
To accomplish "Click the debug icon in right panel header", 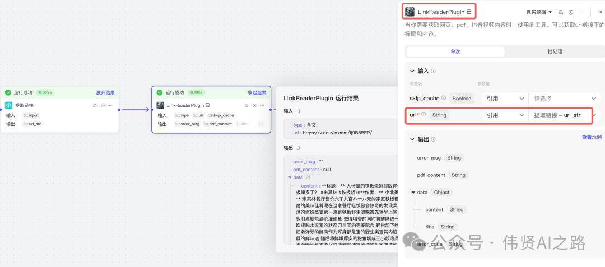I will [x=561, y=12].
